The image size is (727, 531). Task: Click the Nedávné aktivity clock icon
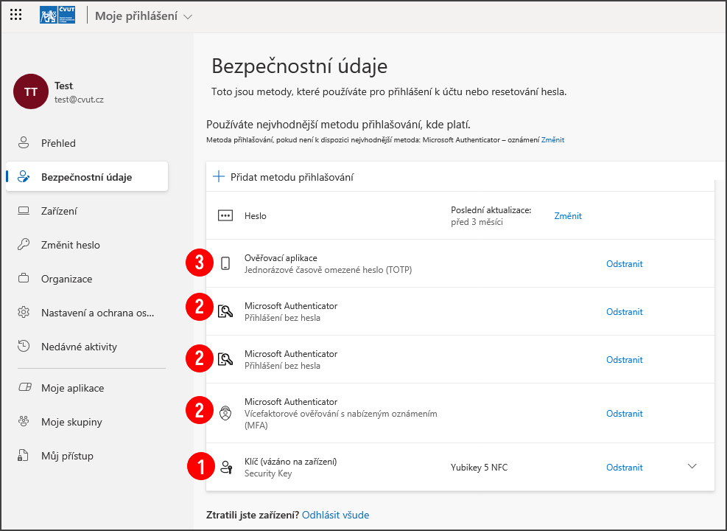(x=24, y=347)
